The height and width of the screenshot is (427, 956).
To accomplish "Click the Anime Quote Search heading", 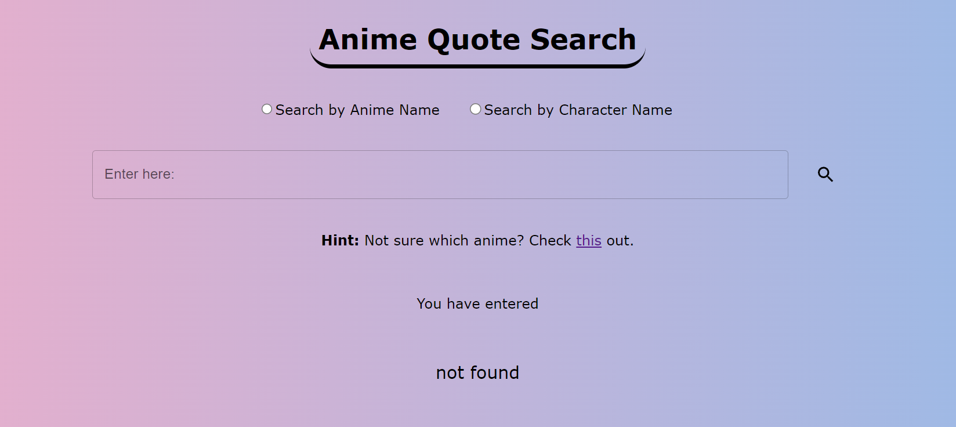I will pyautogui.click(x=477, y=40).
